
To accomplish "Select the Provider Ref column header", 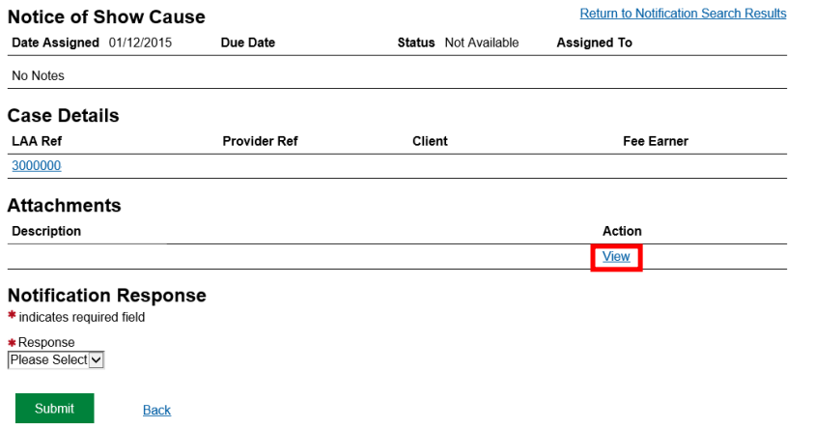I will (260, 141).
